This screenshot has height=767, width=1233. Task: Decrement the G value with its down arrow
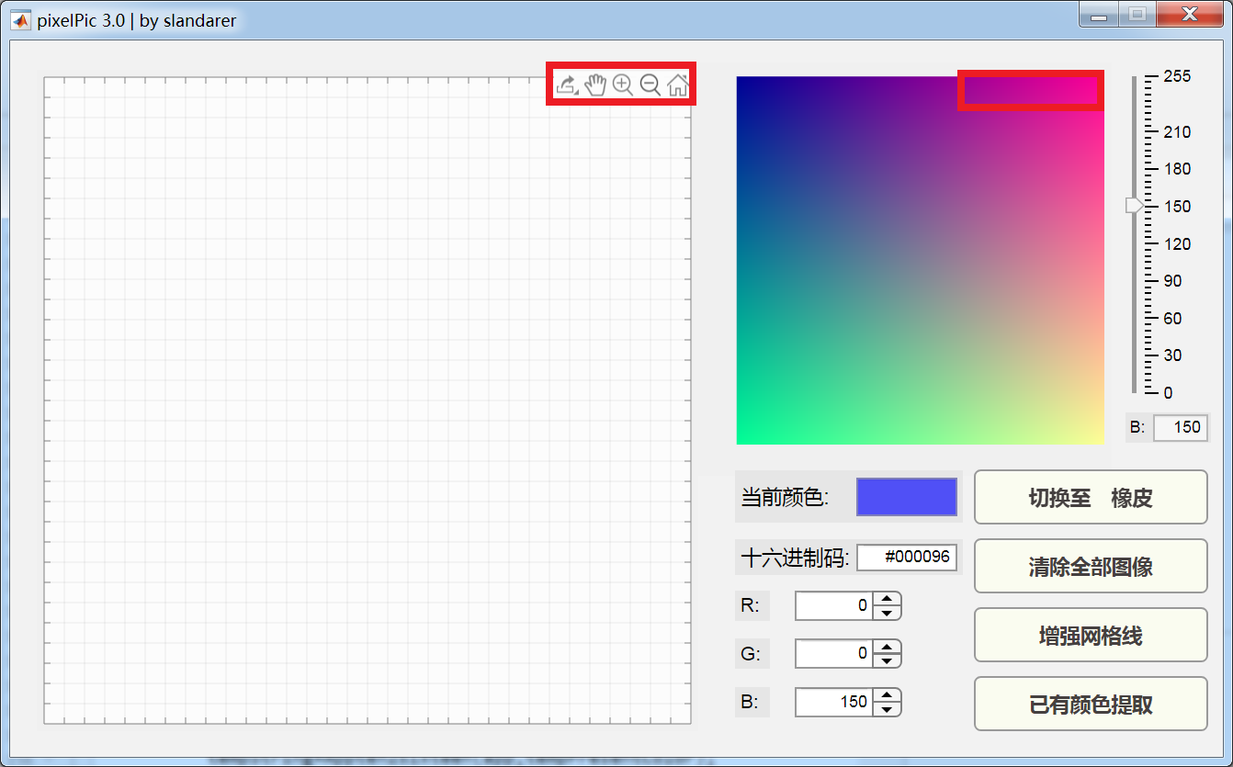tap(887, 660)
